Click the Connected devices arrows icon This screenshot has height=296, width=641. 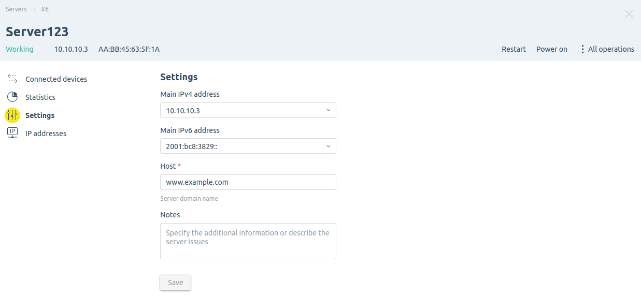[x=12, y=79]
